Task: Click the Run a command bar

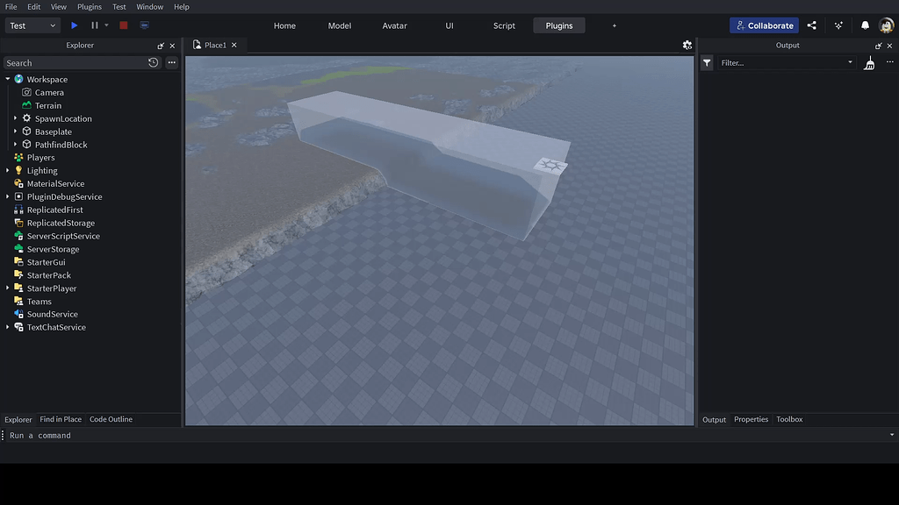Action: coord(447,435)
